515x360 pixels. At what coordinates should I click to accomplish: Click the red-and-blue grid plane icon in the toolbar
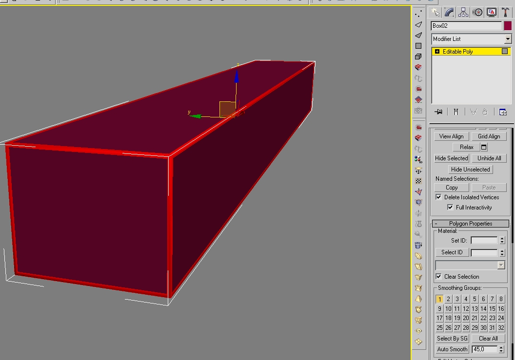pyautogui.click(x=418, y=100)
